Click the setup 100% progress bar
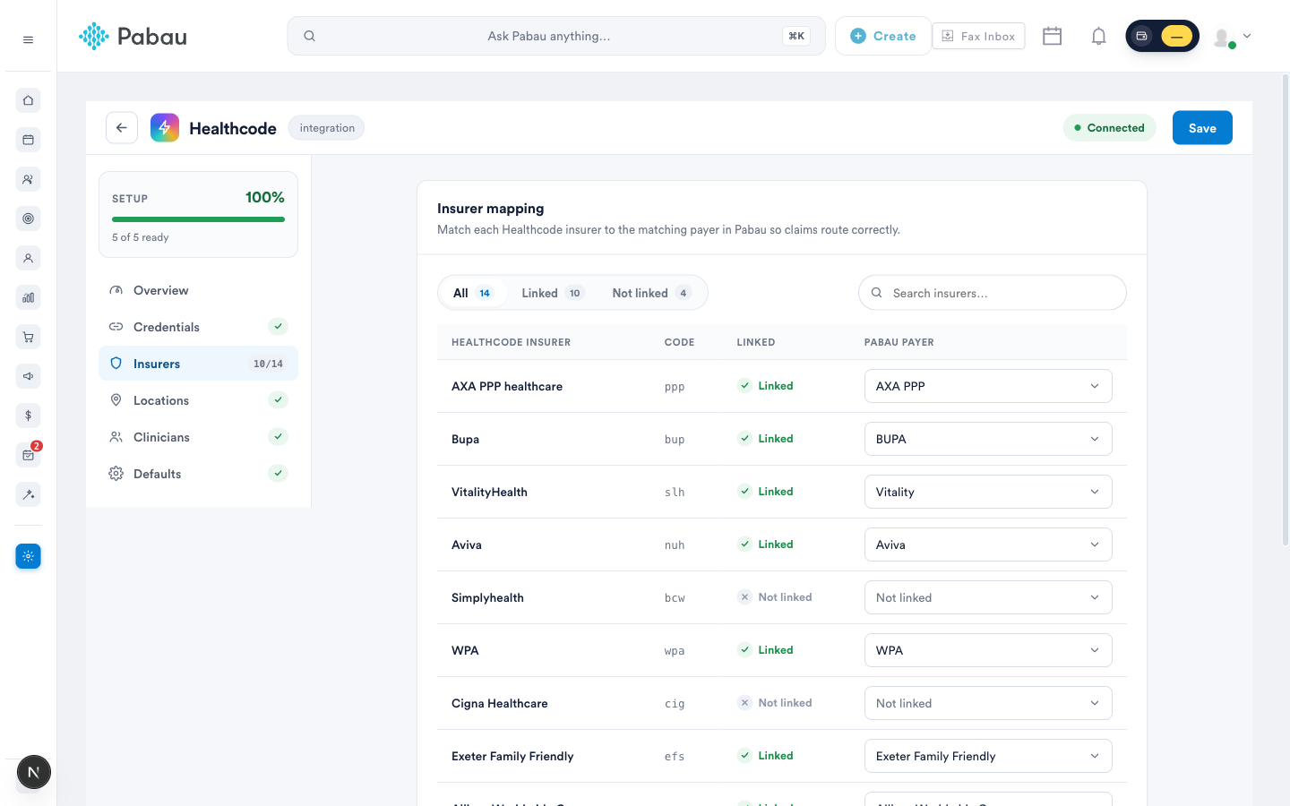Viewport: 1290px width, 806px height. (x=198, y=219)
